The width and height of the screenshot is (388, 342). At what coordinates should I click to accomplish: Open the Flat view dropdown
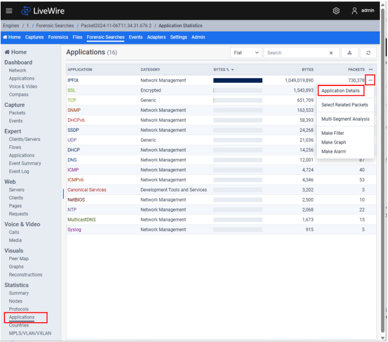(x=246, y=53)
